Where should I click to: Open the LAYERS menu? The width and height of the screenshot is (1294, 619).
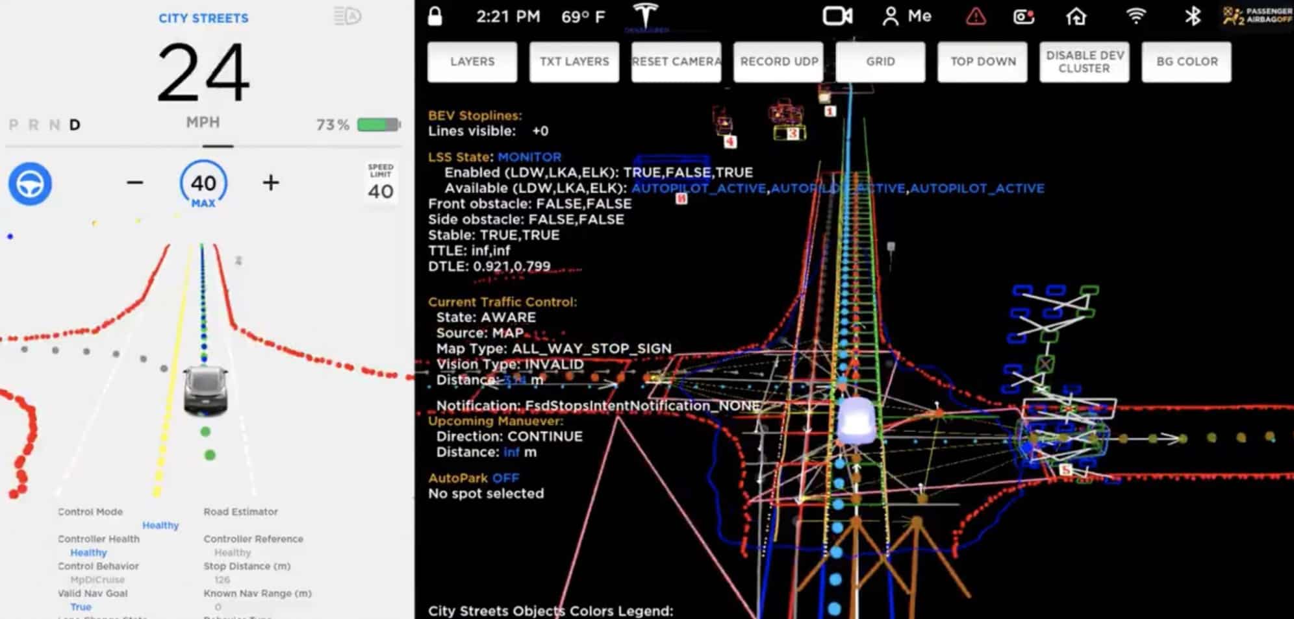coord(472,62)
